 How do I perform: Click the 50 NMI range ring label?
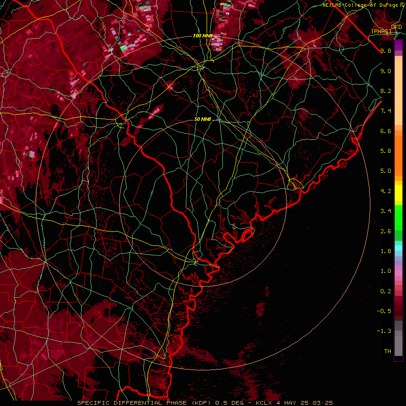203,120
